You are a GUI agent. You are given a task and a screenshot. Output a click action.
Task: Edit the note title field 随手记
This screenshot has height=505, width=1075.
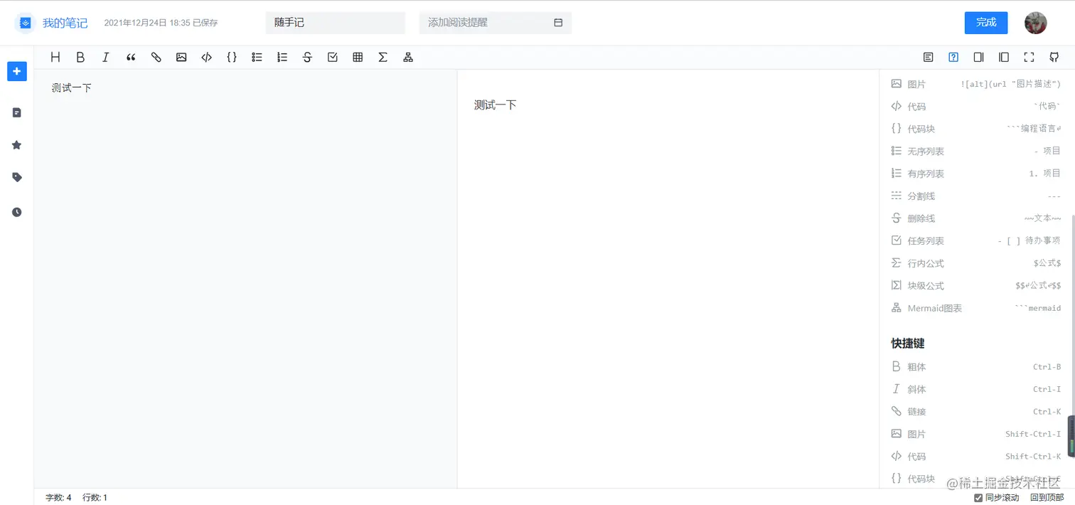(x=336, y=23)
